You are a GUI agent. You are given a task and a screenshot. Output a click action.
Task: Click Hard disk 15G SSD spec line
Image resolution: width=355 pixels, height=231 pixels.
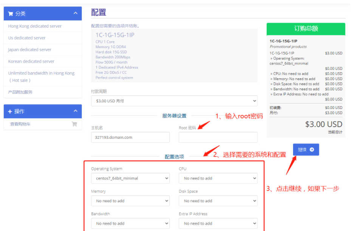tap(111, 52)
